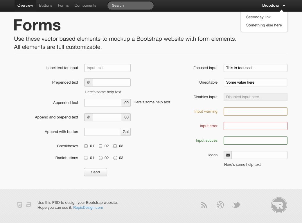
Task: Click the Appended text input box
Action: [103, 103]
